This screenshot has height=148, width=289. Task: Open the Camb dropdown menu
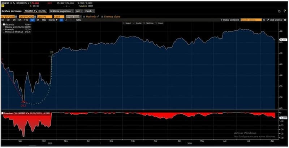[90, 11]
